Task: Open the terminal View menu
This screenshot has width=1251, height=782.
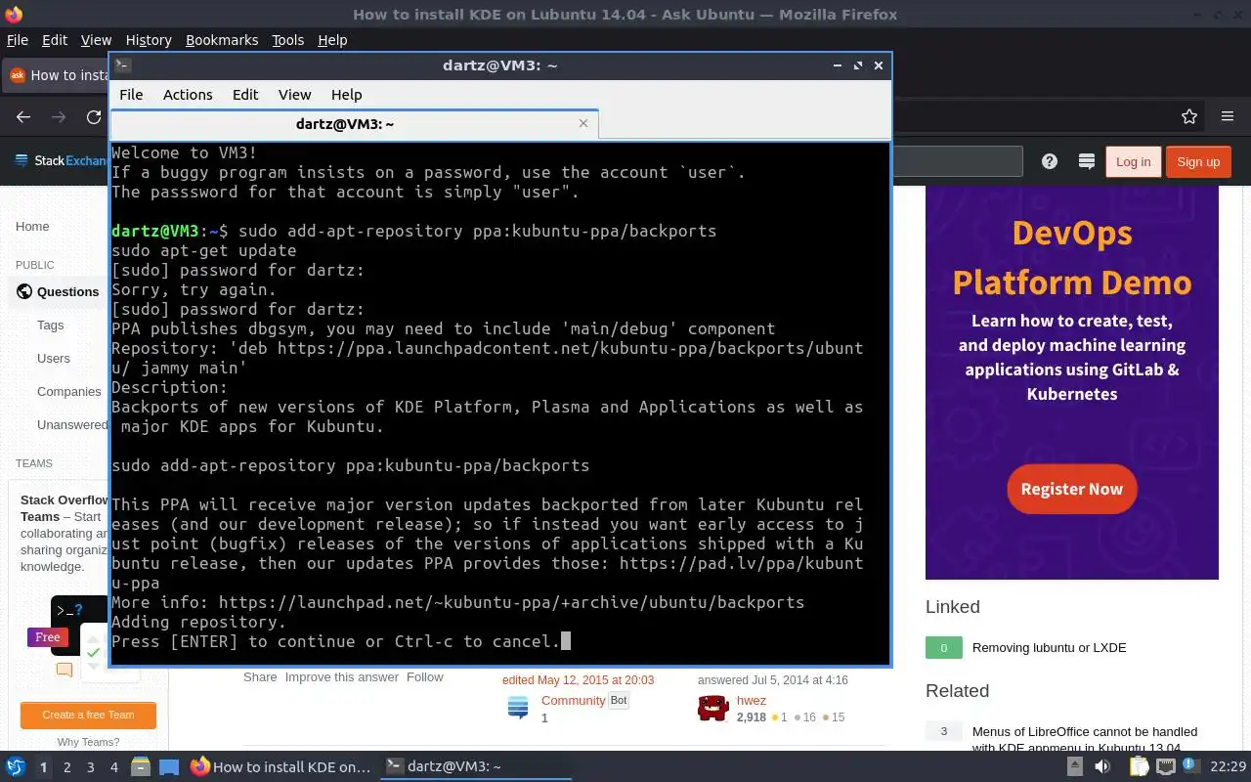Action: coord(294,95)
